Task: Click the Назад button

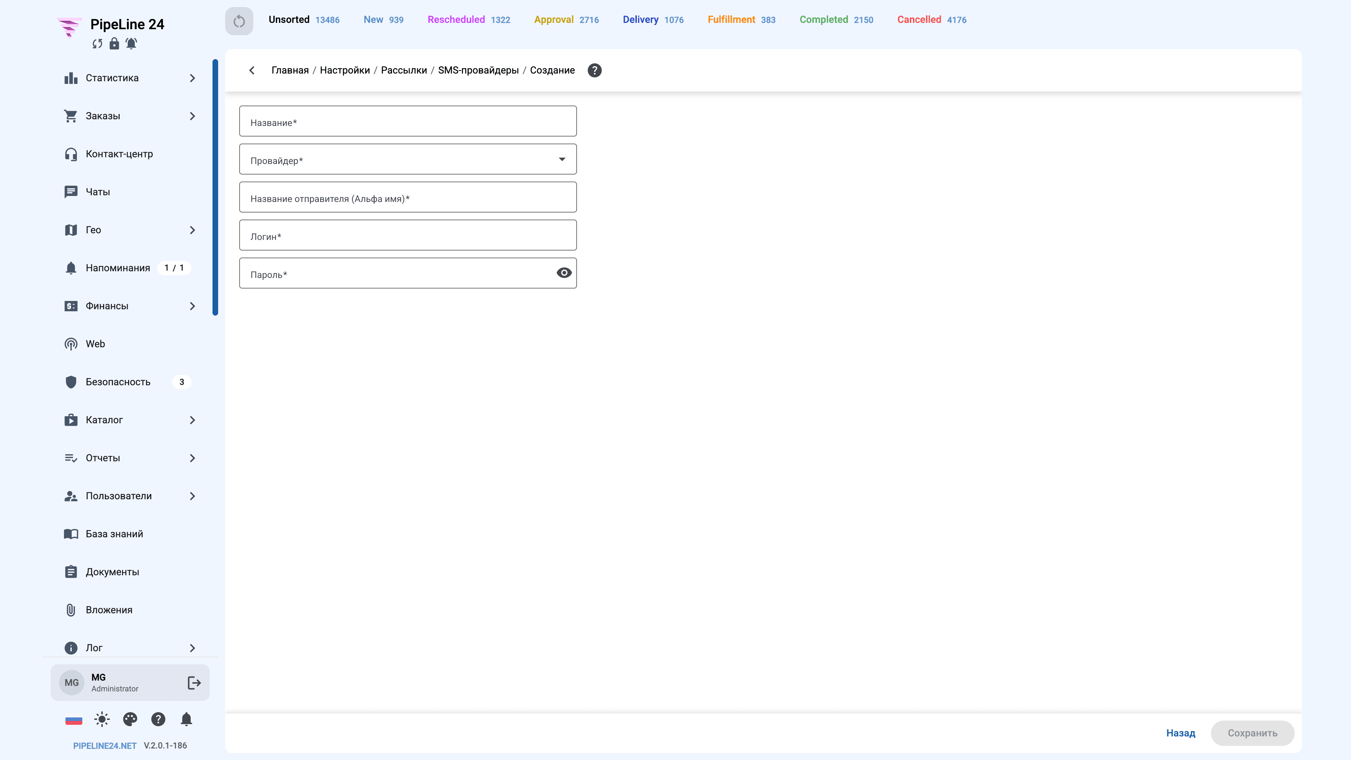Action: pyautogui.click(x=1181, y=733)
